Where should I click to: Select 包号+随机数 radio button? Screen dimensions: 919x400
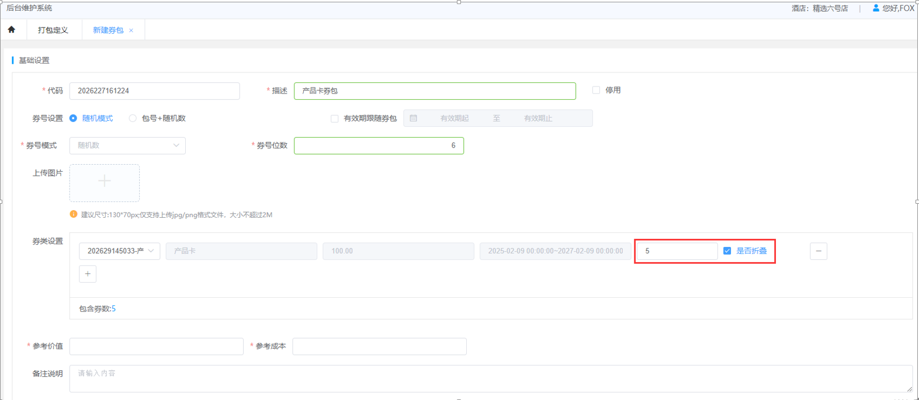pos(133,119)
